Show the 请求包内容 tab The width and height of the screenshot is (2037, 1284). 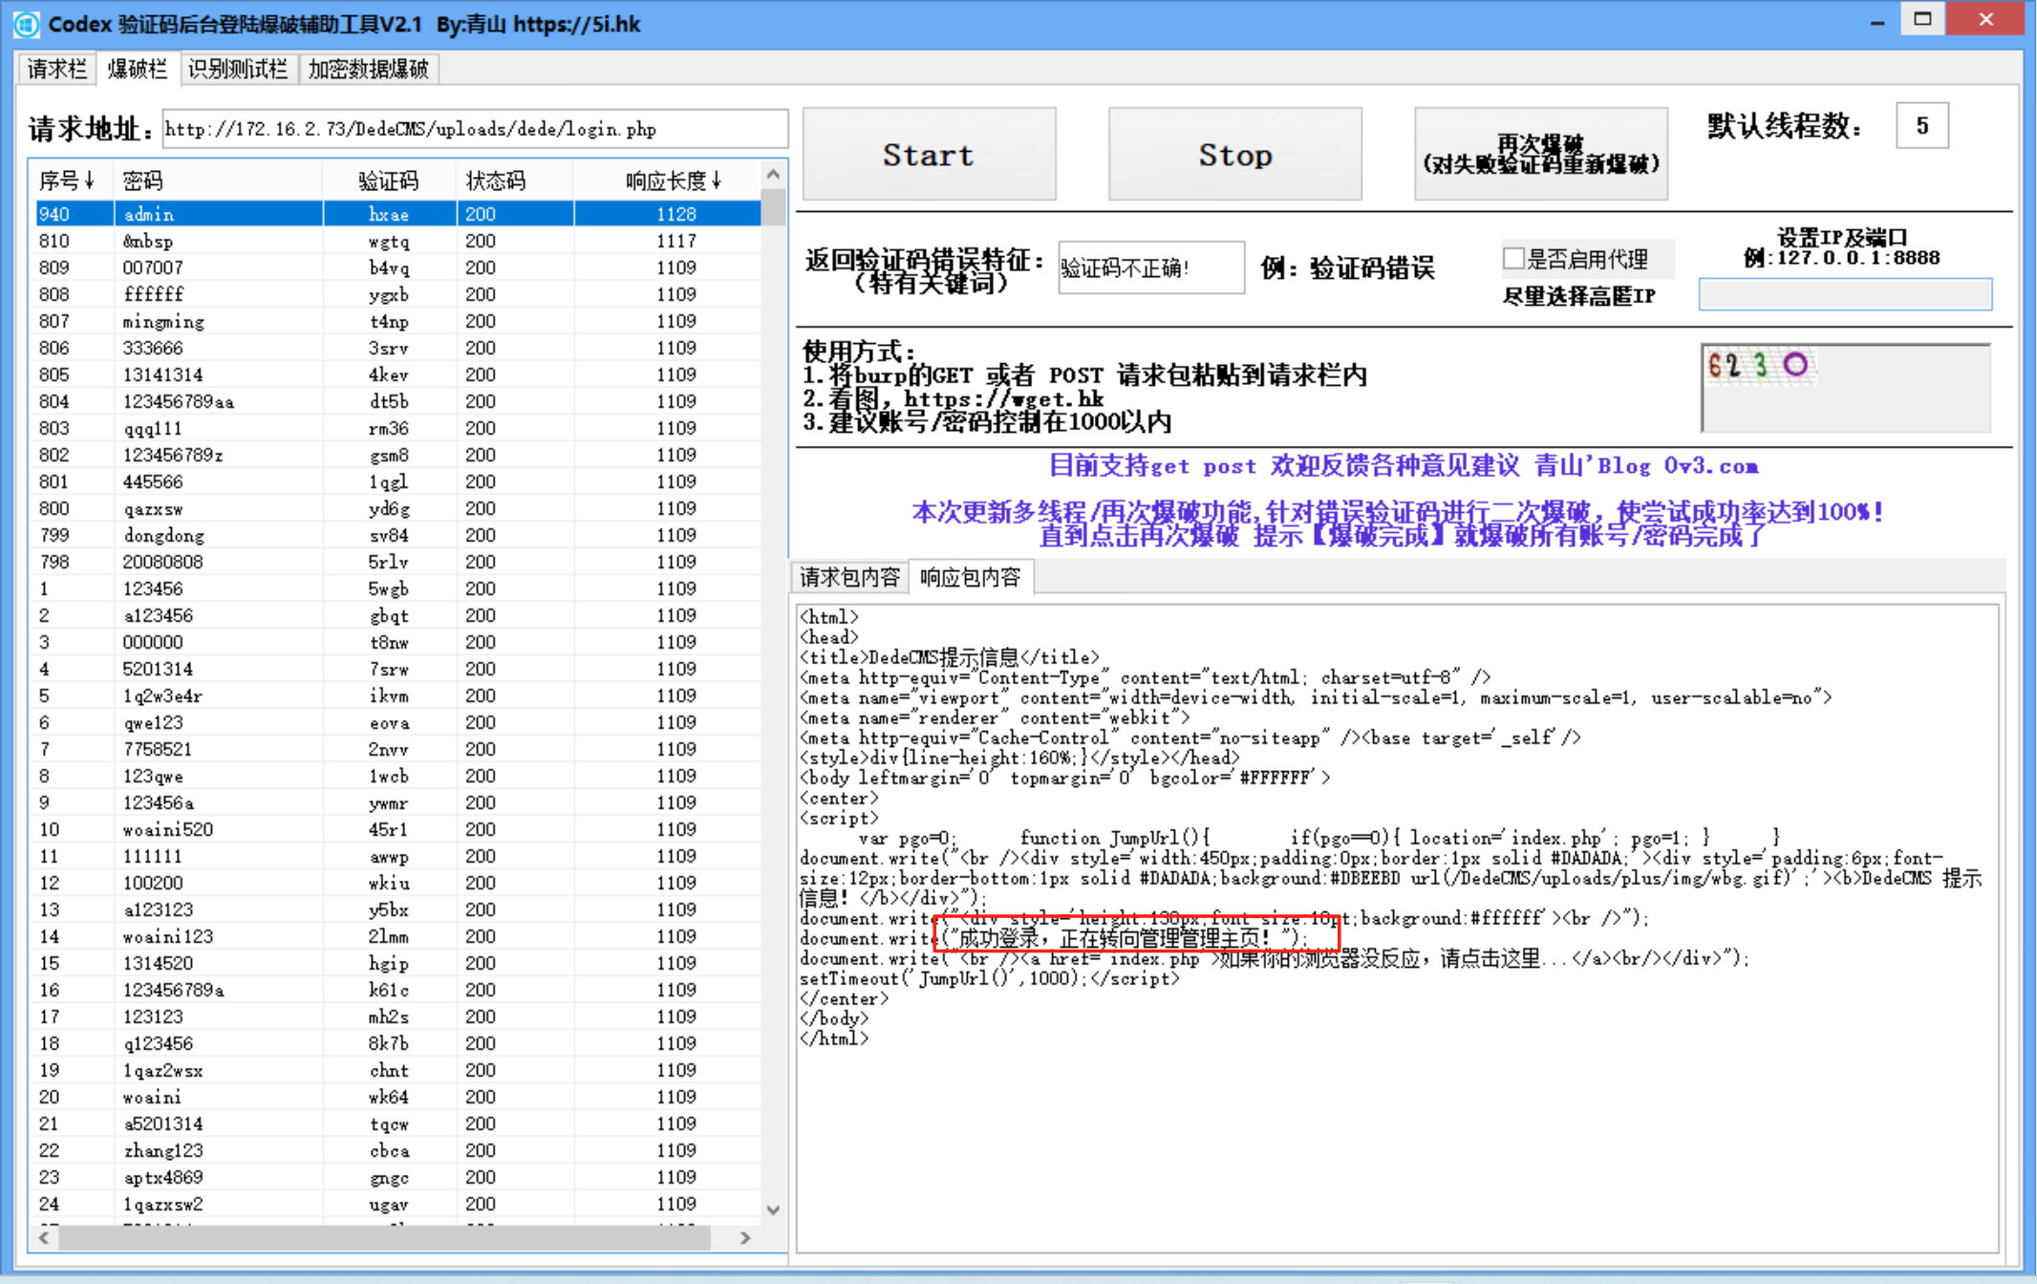click(849, 577)
